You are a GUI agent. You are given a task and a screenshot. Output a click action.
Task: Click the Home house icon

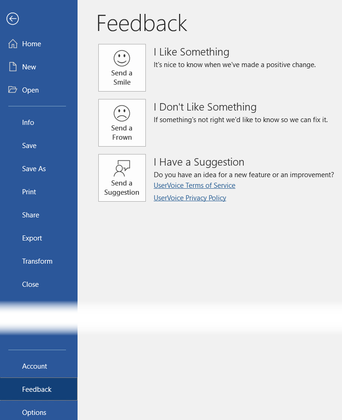[x=13, y=43]
